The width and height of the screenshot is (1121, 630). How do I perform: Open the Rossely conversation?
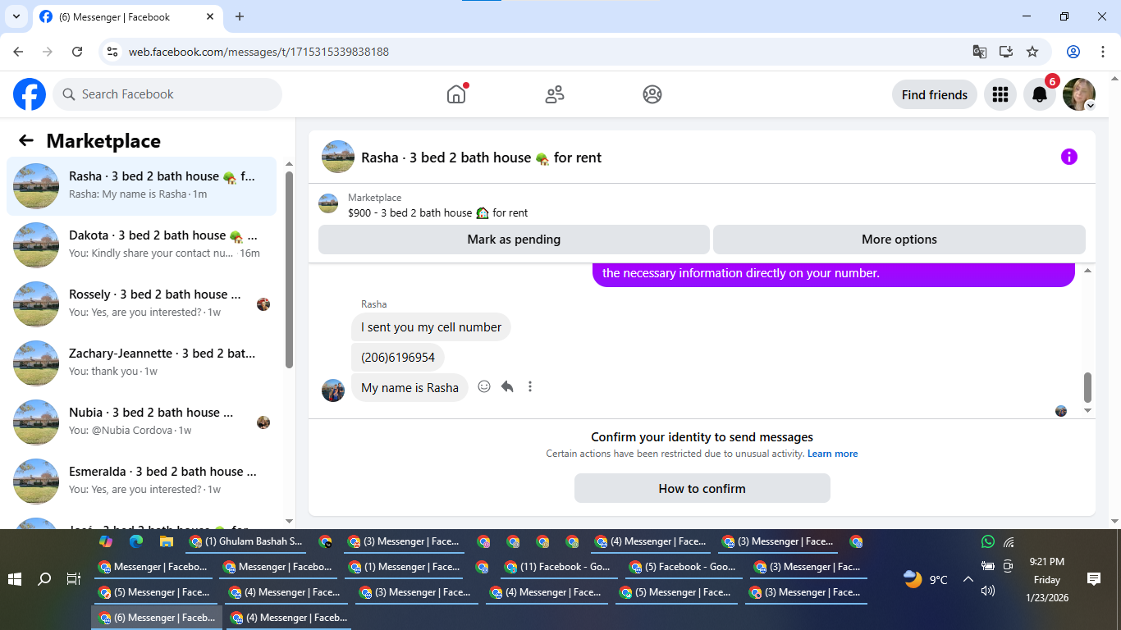(142, 304)
